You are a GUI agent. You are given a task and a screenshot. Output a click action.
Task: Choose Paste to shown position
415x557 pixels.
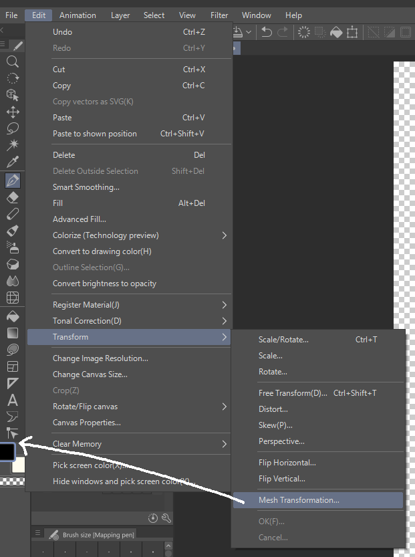[129, 134]
